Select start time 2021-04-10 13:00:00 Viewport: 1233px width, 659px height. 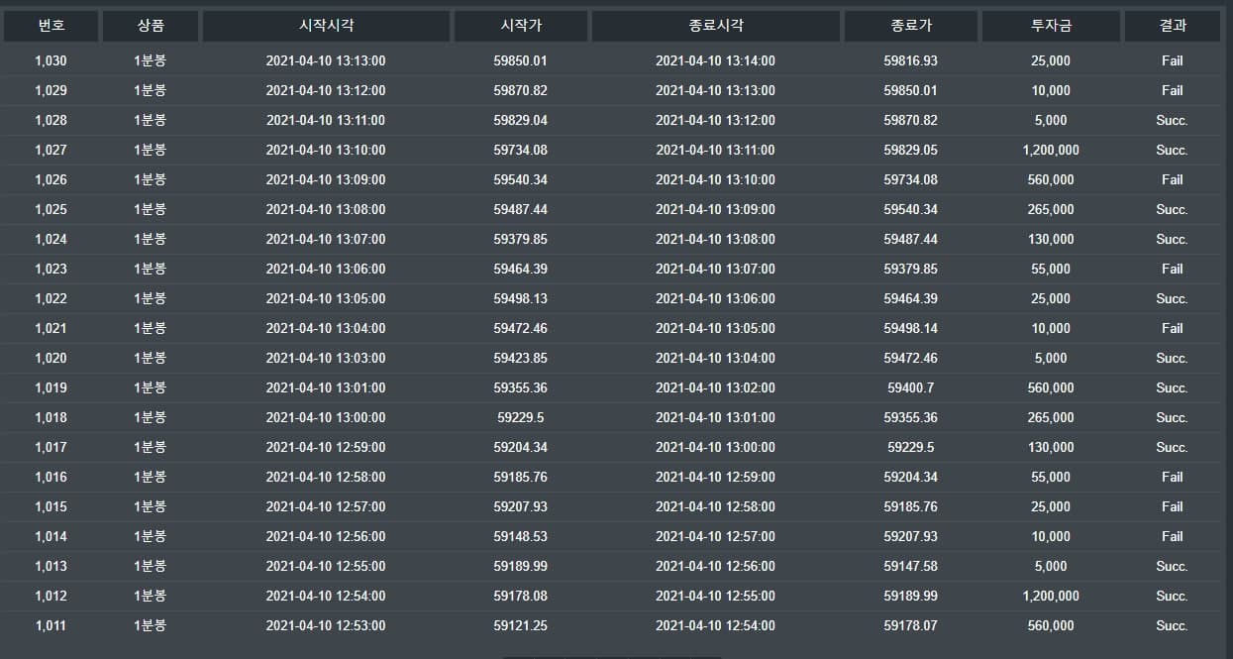326,417
